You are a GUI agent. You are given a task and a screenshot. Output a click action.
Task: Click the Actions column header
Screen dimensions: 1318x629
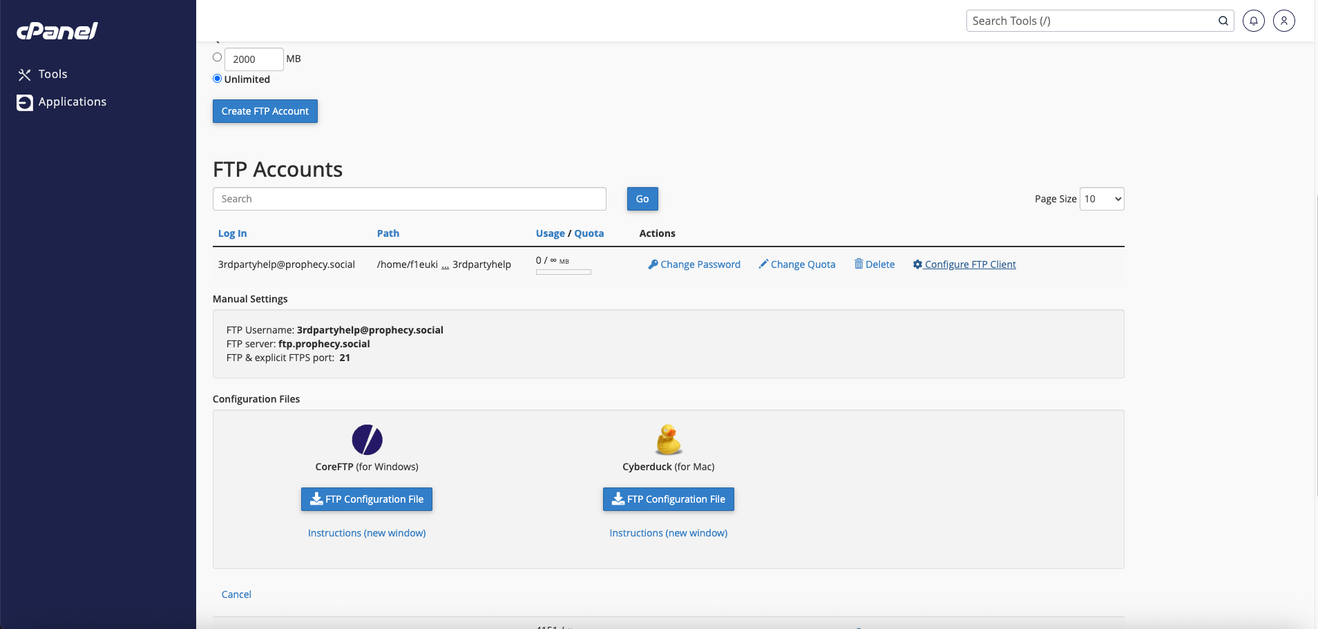coord(658,233)
